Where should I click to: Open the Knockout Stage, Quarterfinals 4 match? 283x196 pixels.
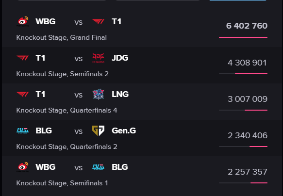(142, 102)
